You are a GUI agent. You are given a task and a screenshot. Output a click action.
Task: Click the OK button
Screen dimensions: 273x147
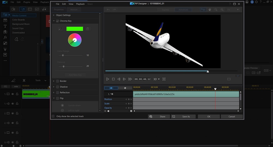(x=209, y=116)
